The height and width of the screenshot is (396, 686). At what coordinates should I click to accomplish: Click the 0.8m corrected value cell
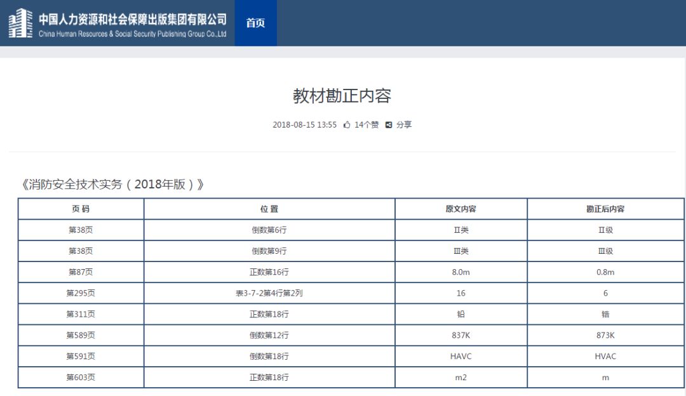pos(605,272)
